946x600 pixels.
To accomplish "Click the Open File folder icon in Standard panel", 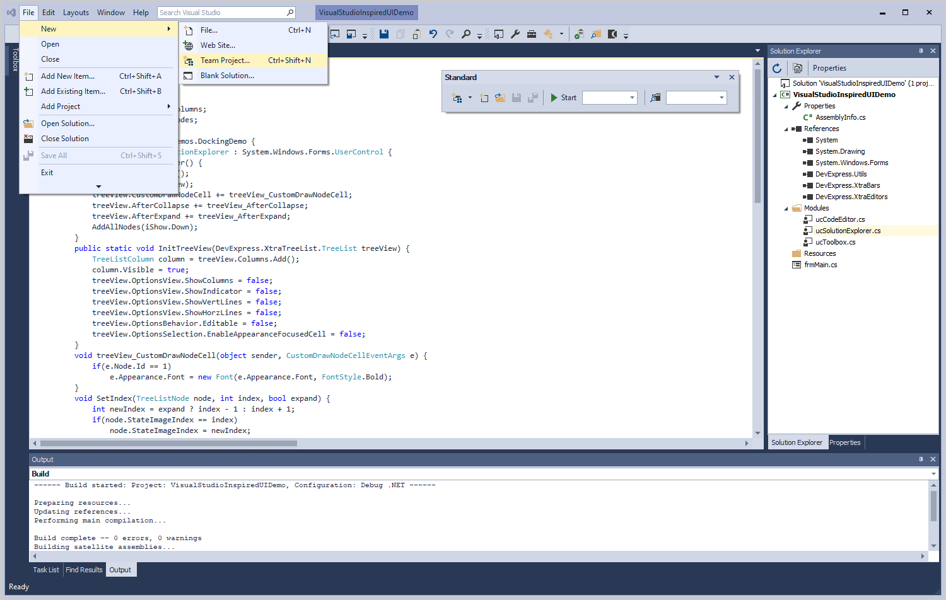I will click(500, 98).
